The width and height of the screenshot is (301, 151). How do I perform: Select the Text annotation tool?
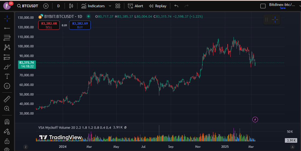click(7, 76)
